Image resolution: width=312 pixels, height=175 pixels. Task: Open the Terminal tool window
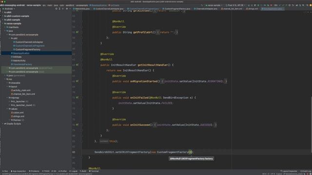pyautogui.click(x=94, y=171)
